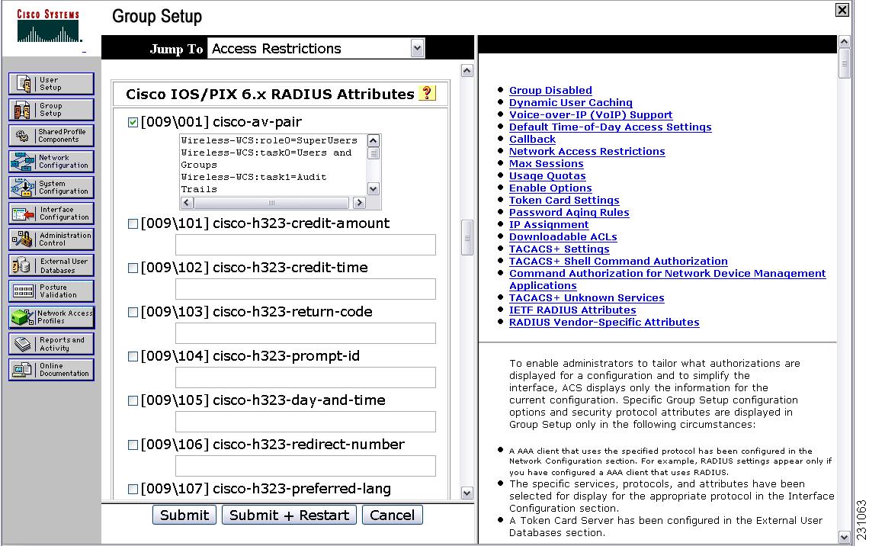Image resolution: width=869 pixels, height=546 pixels.
Task: Click the cisco-h323-day-and-time input field
Action: (x=306, y=422)
